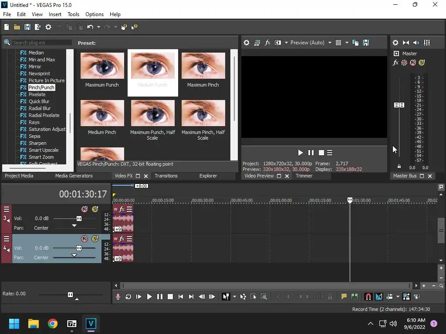
Task: Click track 3 volume fader handle
Action: [79, 218]
